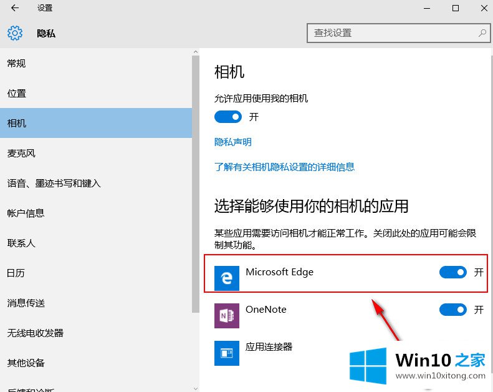Select 无线电收发器 in sidebar
The width and height of the screenshot is (493, 392).
[x=96, y=333]
